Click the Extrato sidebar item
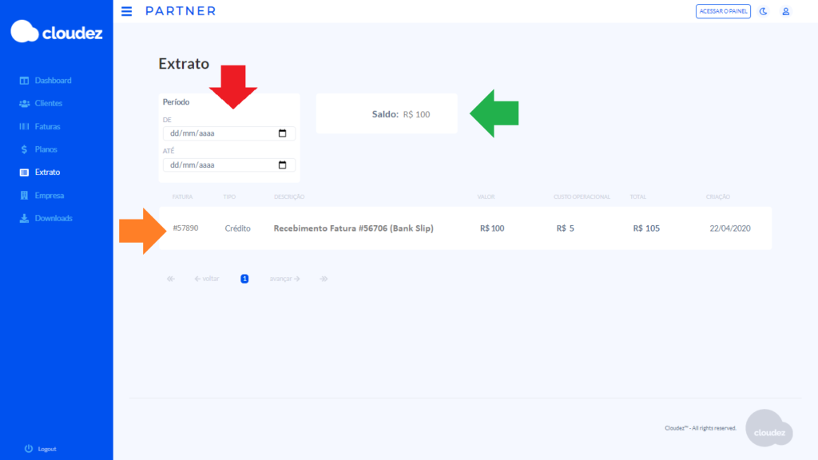818x460 pixels. coord(47,172)
